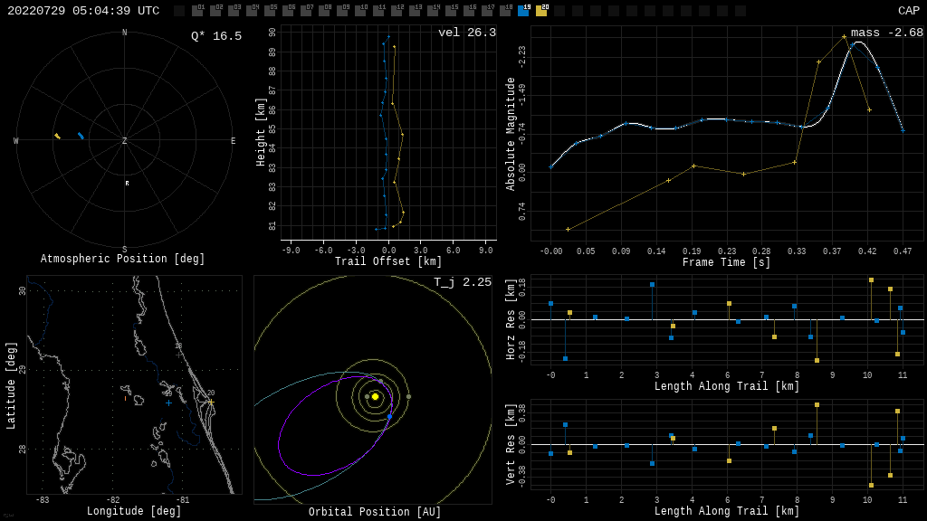Select station 15 indicator square
Screen dimensions: 927x521
(451, 11)
